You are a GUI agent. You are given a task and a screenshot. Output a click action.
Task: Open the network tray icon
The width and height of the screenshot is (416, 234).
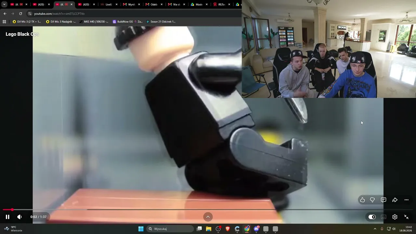(x=389, y=229)
